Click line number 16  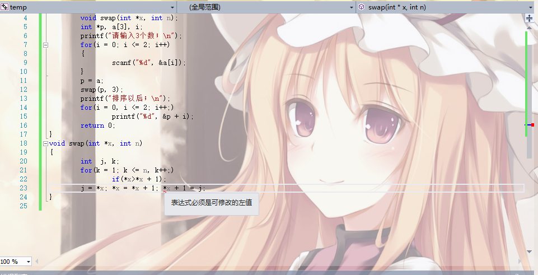pos(24,125)
